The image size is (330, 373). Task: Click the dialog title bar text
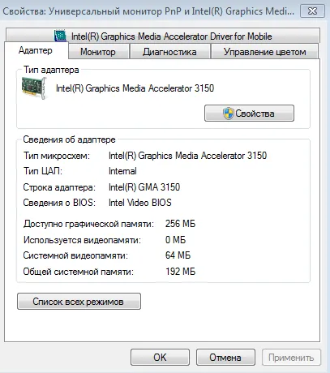[148, 11]
